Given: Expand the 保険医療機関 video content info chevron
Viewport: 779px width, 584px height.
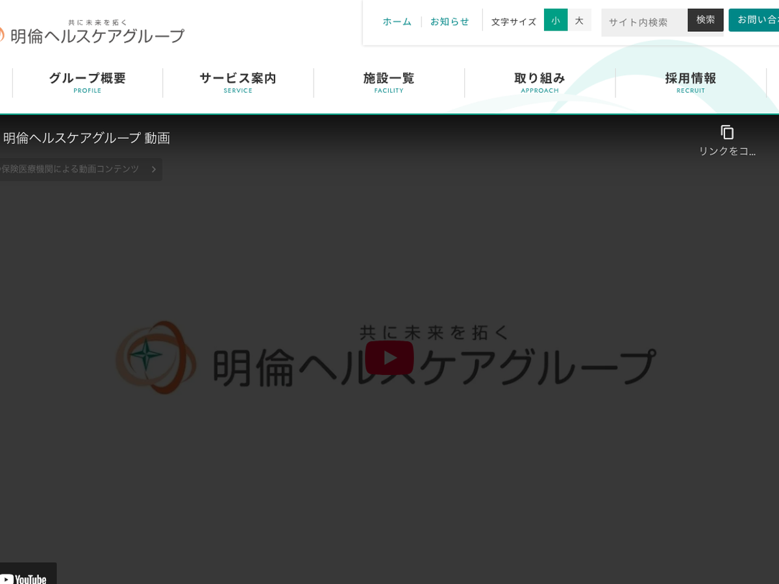Looking at the screenshot, I should click(x=154, y=169).
